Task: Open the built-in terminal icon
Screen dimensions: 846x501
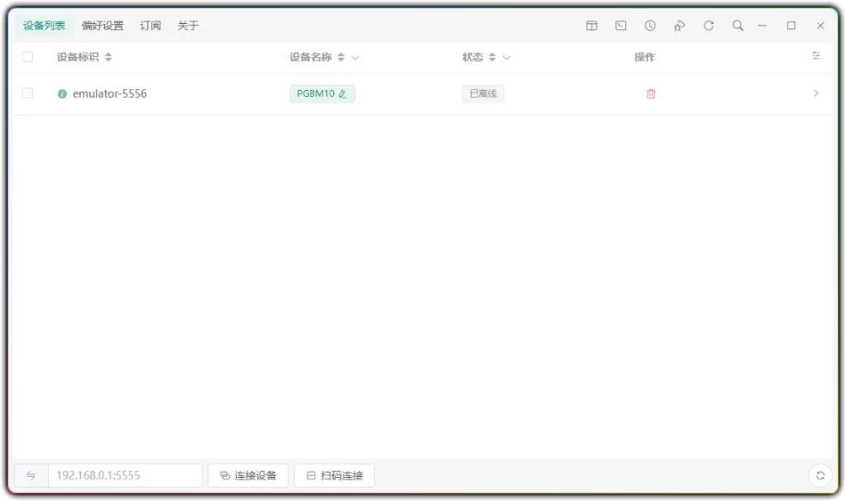Action: 620,26
